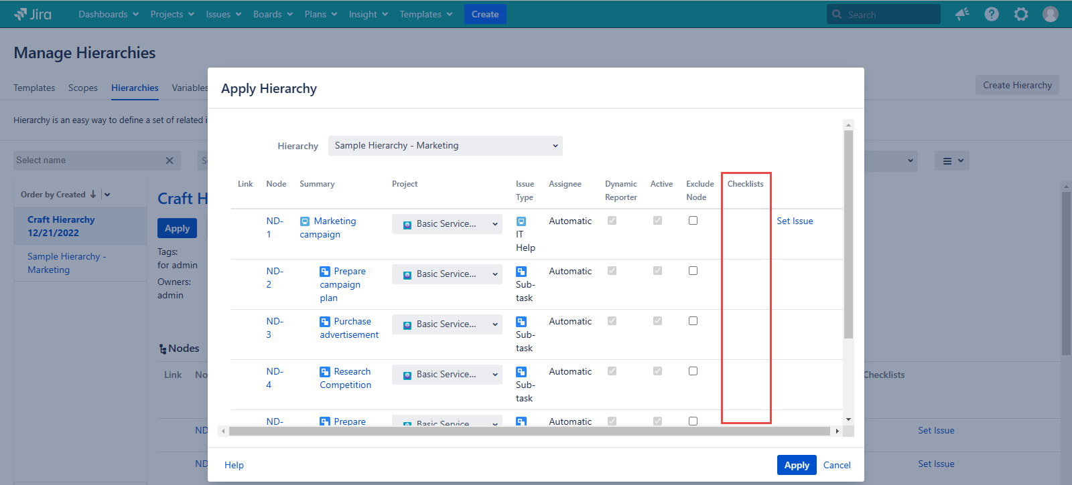Viewport: 1072px width, 485px height.
Task: Open the help question mark icon
Action: [x=992, y=14]
